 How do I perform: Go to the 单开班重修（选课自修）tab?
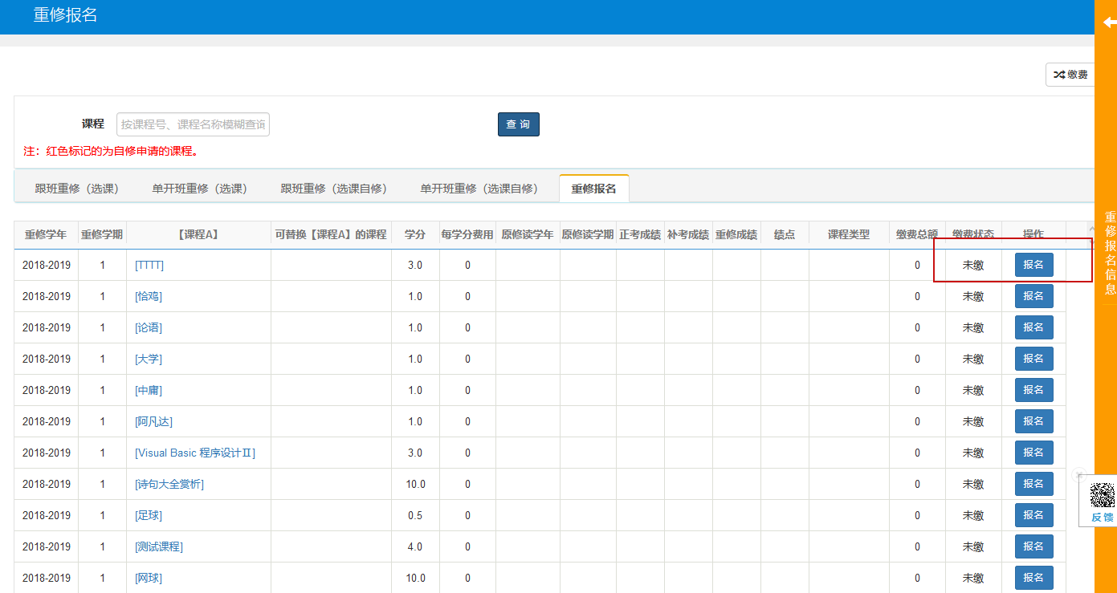[x=479, y=189]
